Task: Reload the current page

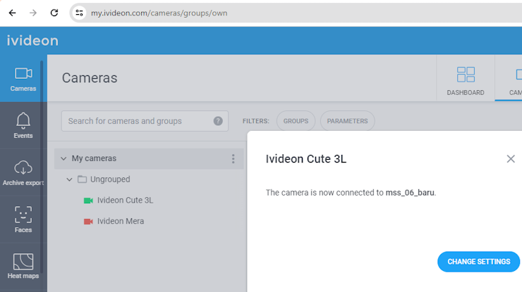Action: (54, 13)
